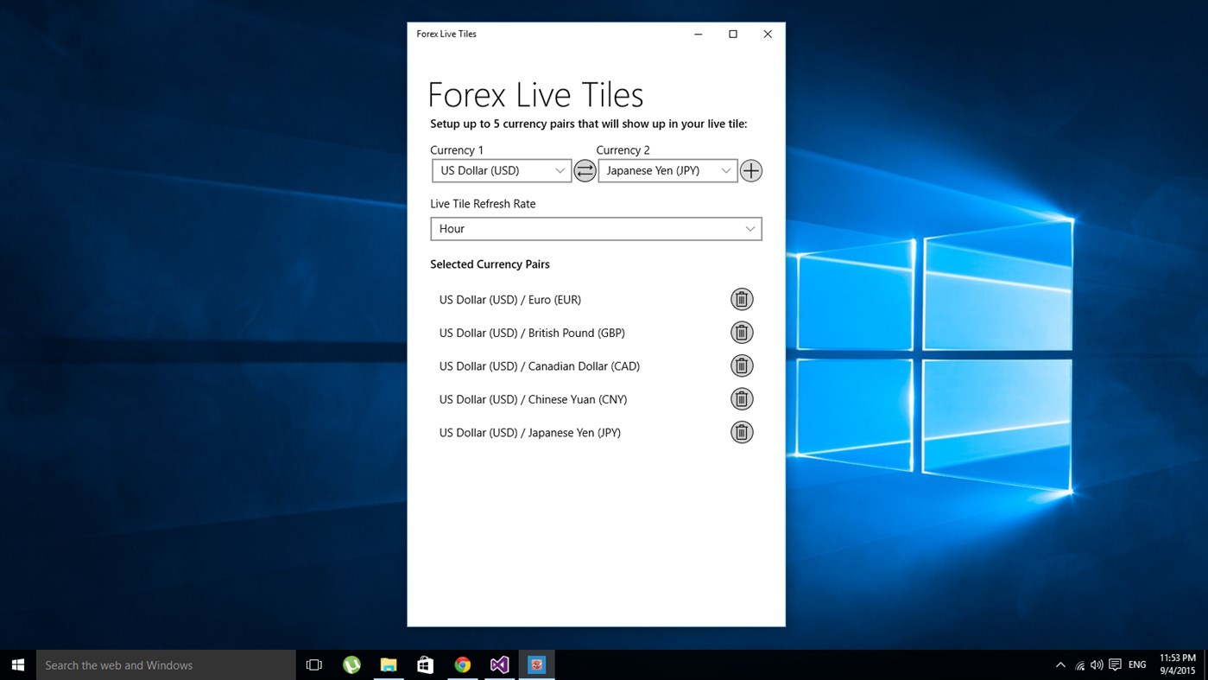Screen dimensions: 1208x680
Task: Delete the US Dollar / Canadian Dollar pair
Action: pos(742,365)
